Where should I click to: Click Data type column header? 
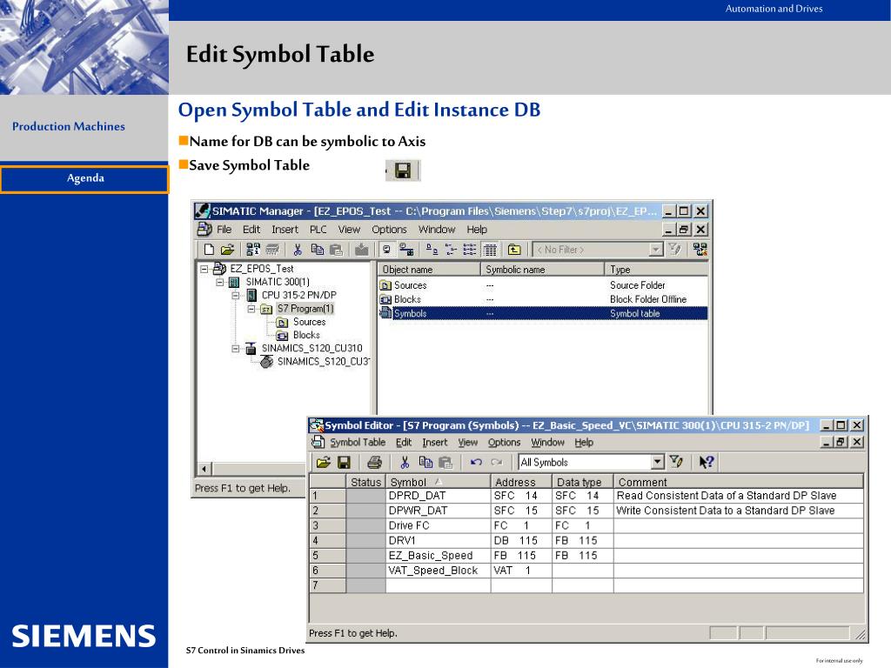(x=582, y=482)
